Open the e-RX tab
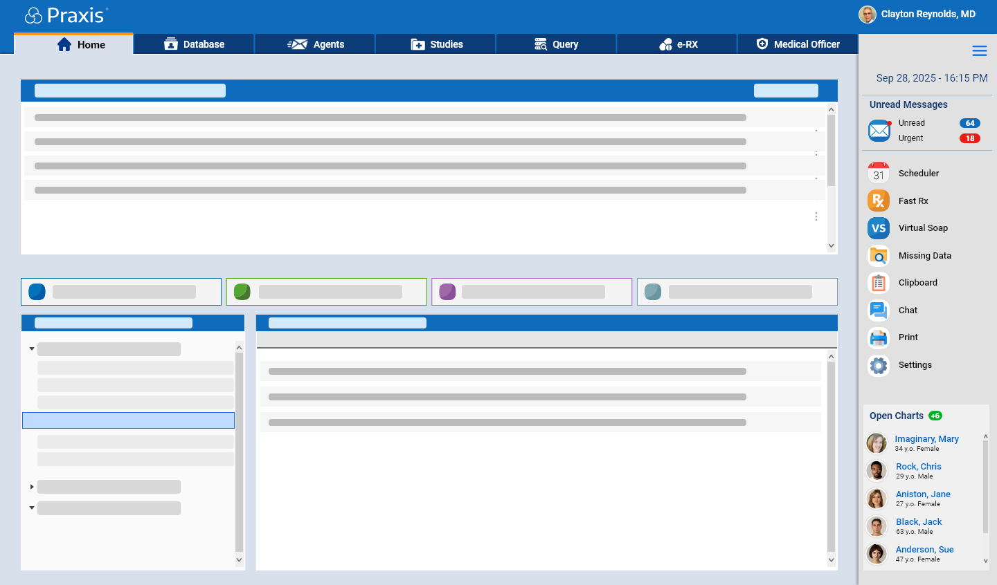The image size is (997, 585). 677,44
